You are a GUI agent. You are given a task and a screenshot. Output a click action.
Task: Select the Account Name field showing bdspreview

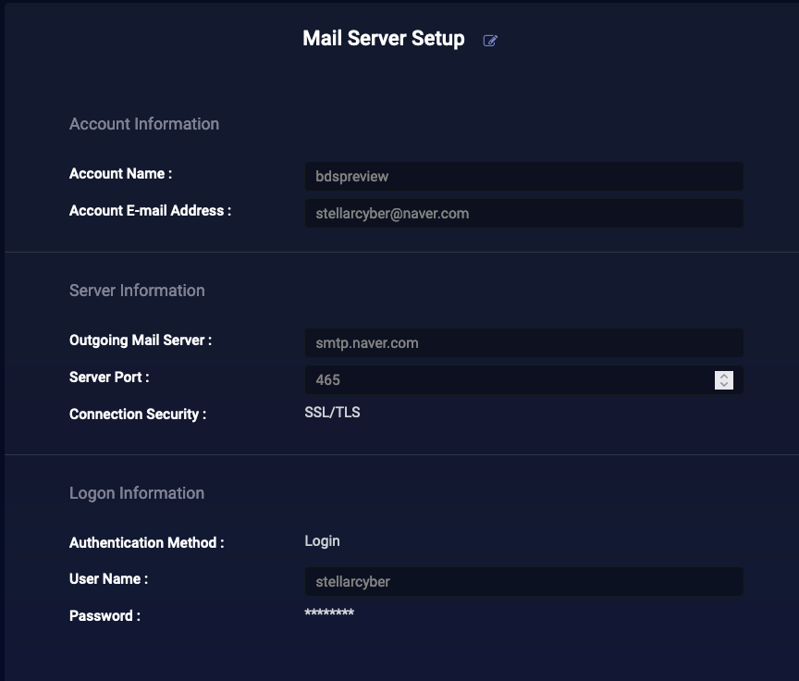click(x=523, y=177)
